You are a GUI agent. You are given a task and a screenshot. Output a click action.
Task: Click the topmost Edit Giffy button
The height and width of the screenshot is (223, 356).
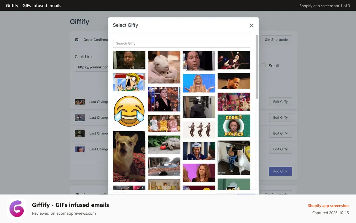click(280, 102)
